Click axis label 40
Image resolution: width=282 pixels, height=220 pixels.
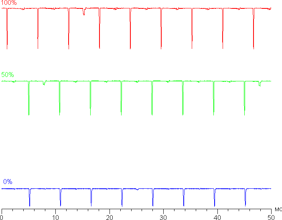[217, 218]
